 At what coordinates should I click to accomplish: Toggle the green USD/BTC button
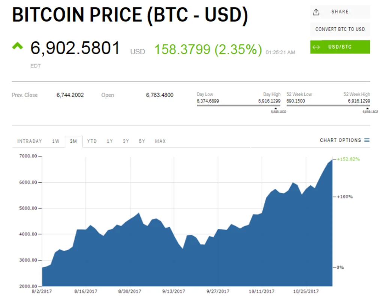click(340, 47)
